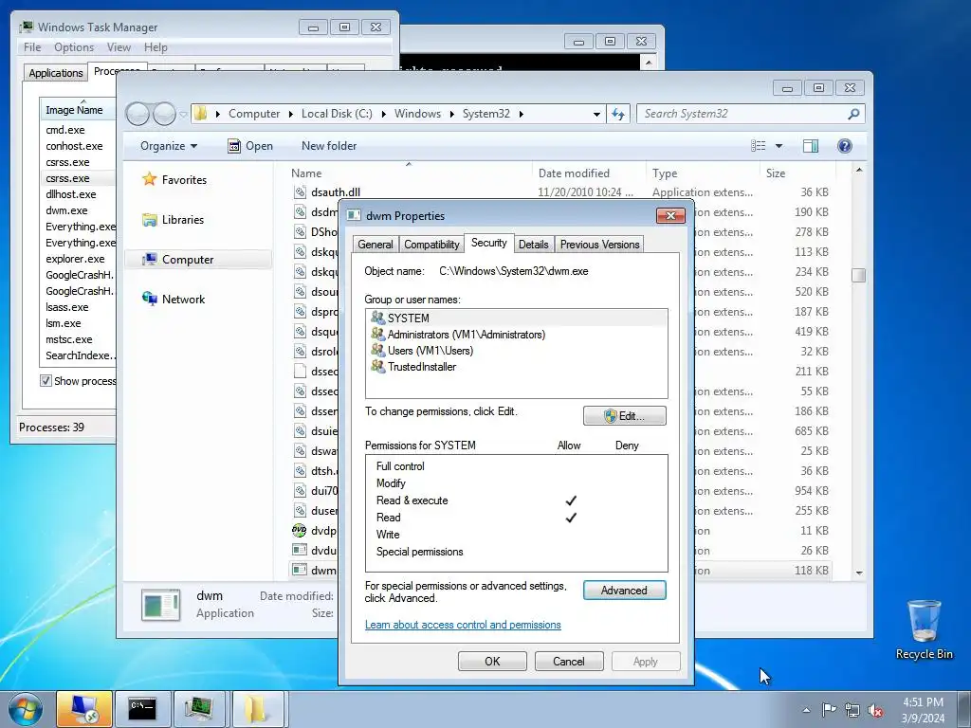
Task: Expand breadcrumb arrow after Computer
Action: pos(291,115)
